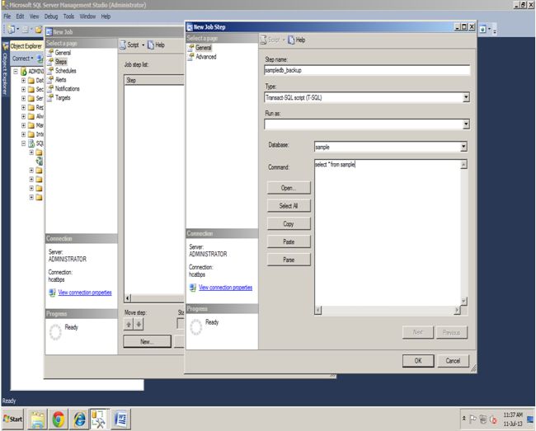Select Notifications page in New Job window
The image size is (536, 431).
[x=68, y=88]
